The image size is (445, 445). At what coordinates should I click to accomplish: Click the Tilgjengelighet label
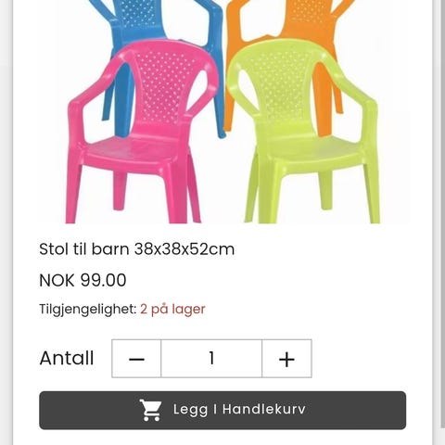(88, 310)
